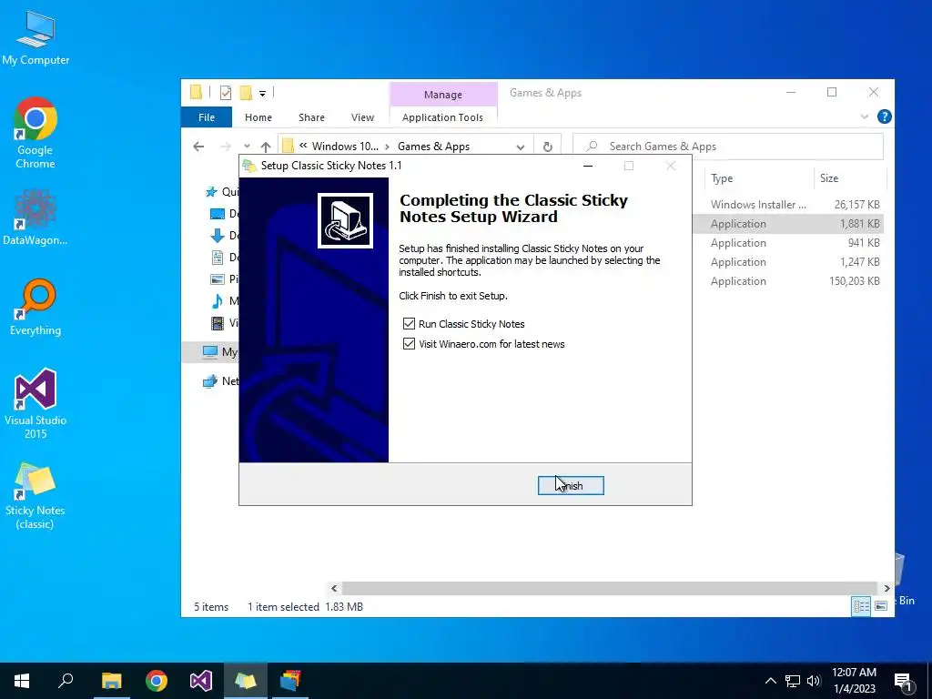Click the horizontal scrollbar track in Explorer
The image size is (932, 699).
[610, 588]
